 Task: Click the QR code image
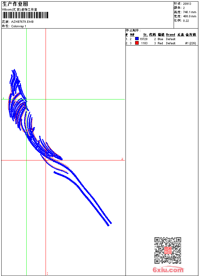[x=168, y=250]
